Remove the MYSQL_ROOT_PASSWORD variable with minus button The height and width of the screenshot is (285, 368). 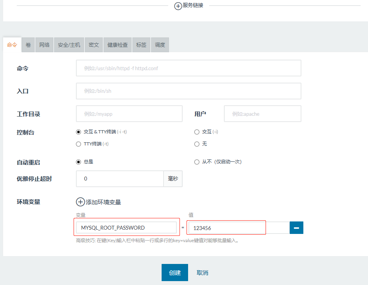tap(296, 228)
